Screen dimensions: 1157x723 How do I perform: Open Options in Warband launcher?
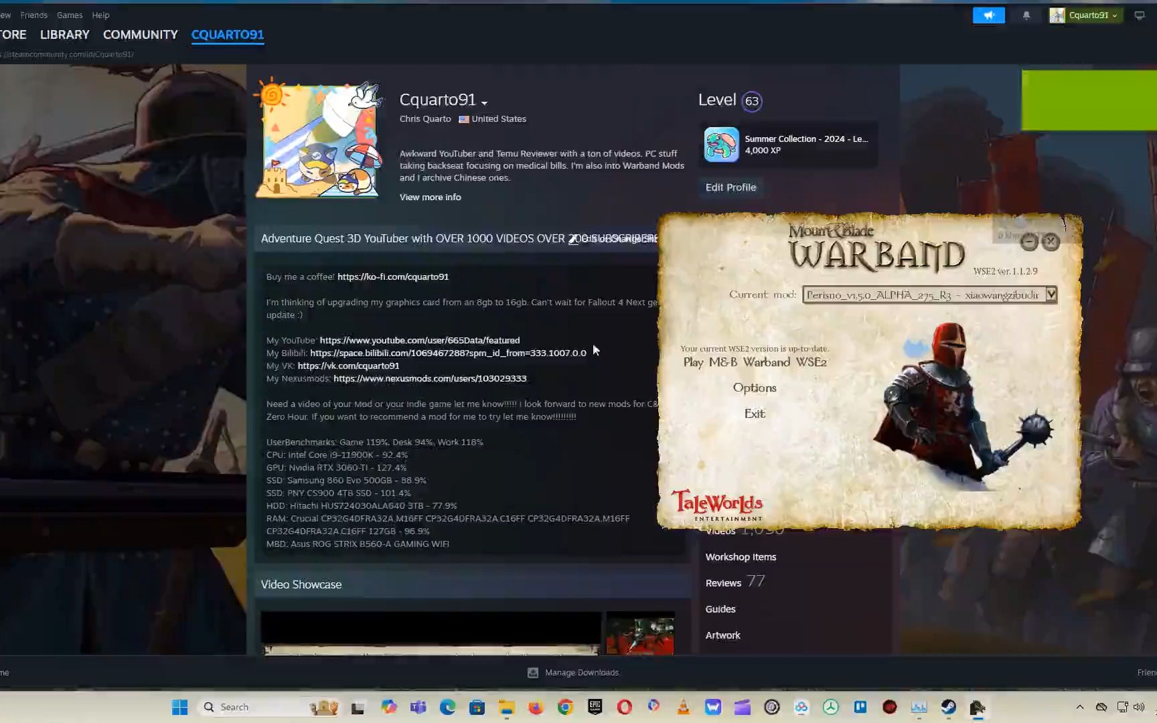(x=755, y=388)
